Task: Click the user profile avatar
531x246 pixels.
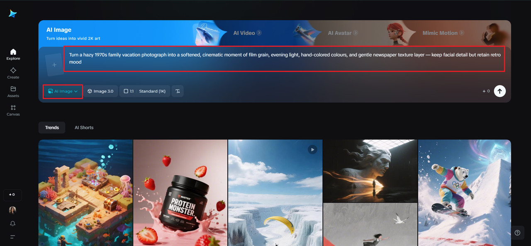Action: point(13,210)
